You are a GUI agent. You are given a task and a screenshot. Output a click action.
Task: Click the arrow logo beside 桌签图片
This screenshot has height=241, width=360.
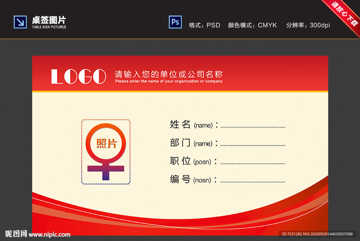tap(20, 22)
